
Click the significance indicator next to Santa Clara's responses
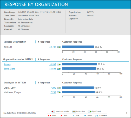click(x=59, y=69)
